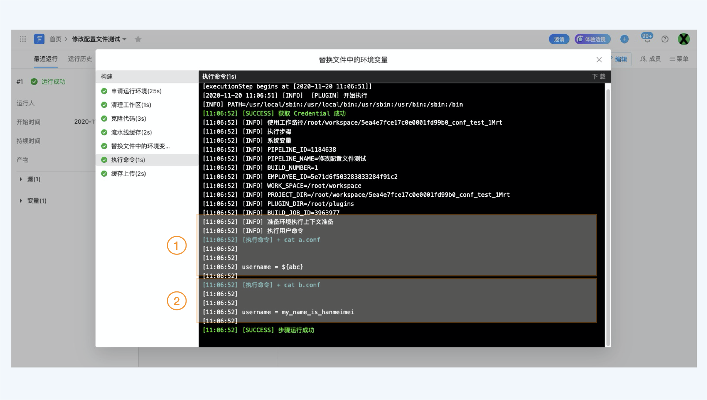Click success icon beside 清理工作区
Image resolution: width=707 pixels, height=400 pixels.
coord(104,105)
